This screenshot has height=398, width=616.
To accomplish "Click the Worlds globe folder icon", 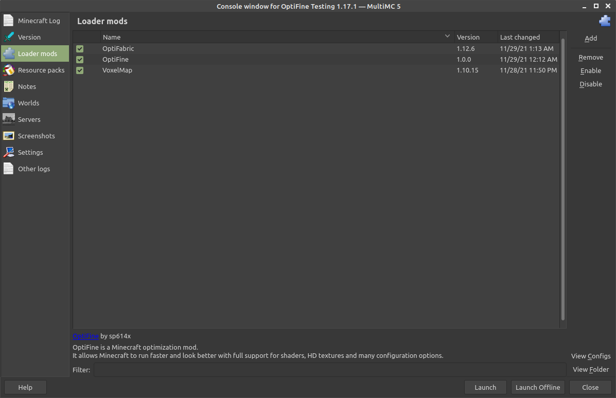I will [8, 103].
